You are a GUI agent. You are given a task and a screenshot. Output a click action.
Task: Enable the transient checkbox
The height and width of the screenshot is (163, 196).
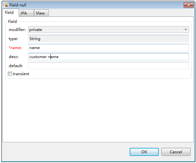point(10,74)
